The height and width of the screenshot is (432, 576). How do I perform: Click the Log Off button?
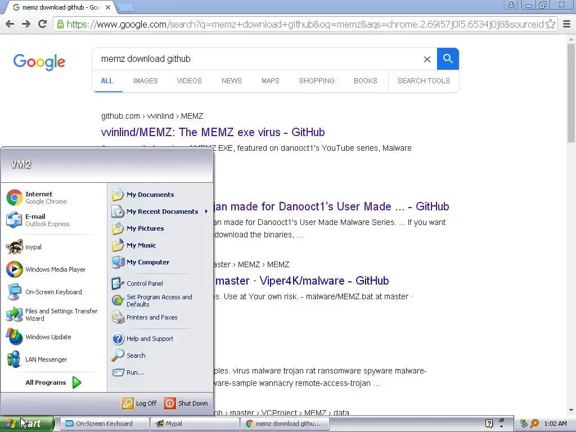click(x=139, y=403)
